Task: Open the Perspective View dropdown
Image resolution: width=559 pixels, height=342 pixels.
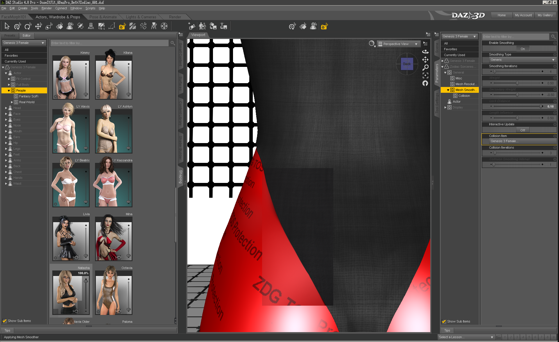Action: click(399, 44)
